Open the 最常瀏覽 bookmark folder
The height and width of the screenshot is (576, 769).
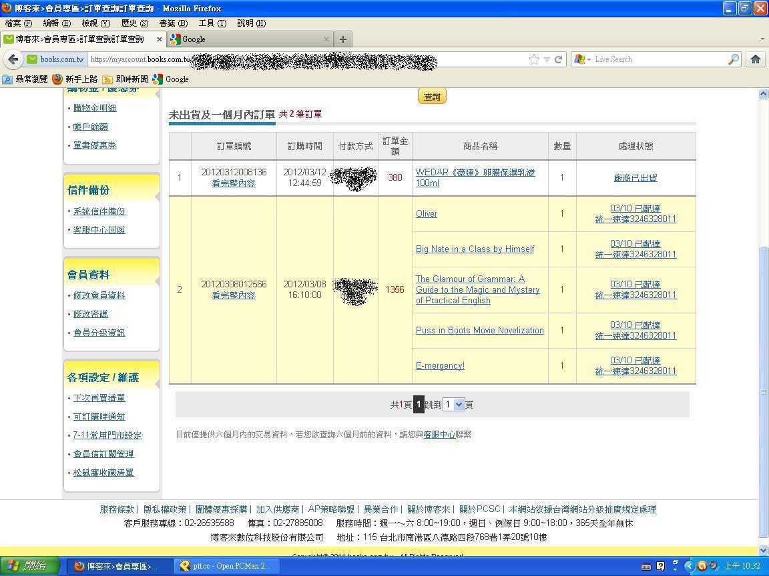pyautogui.click(x=25, y=79)
